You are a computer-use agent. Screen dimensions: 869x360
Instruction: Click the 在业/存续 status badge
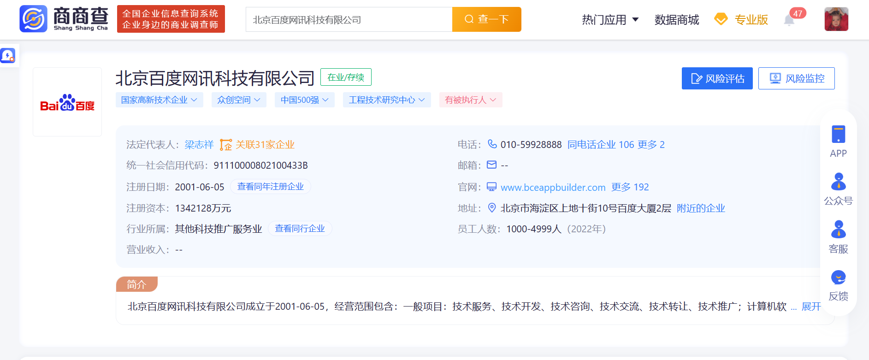coord(346,77)
